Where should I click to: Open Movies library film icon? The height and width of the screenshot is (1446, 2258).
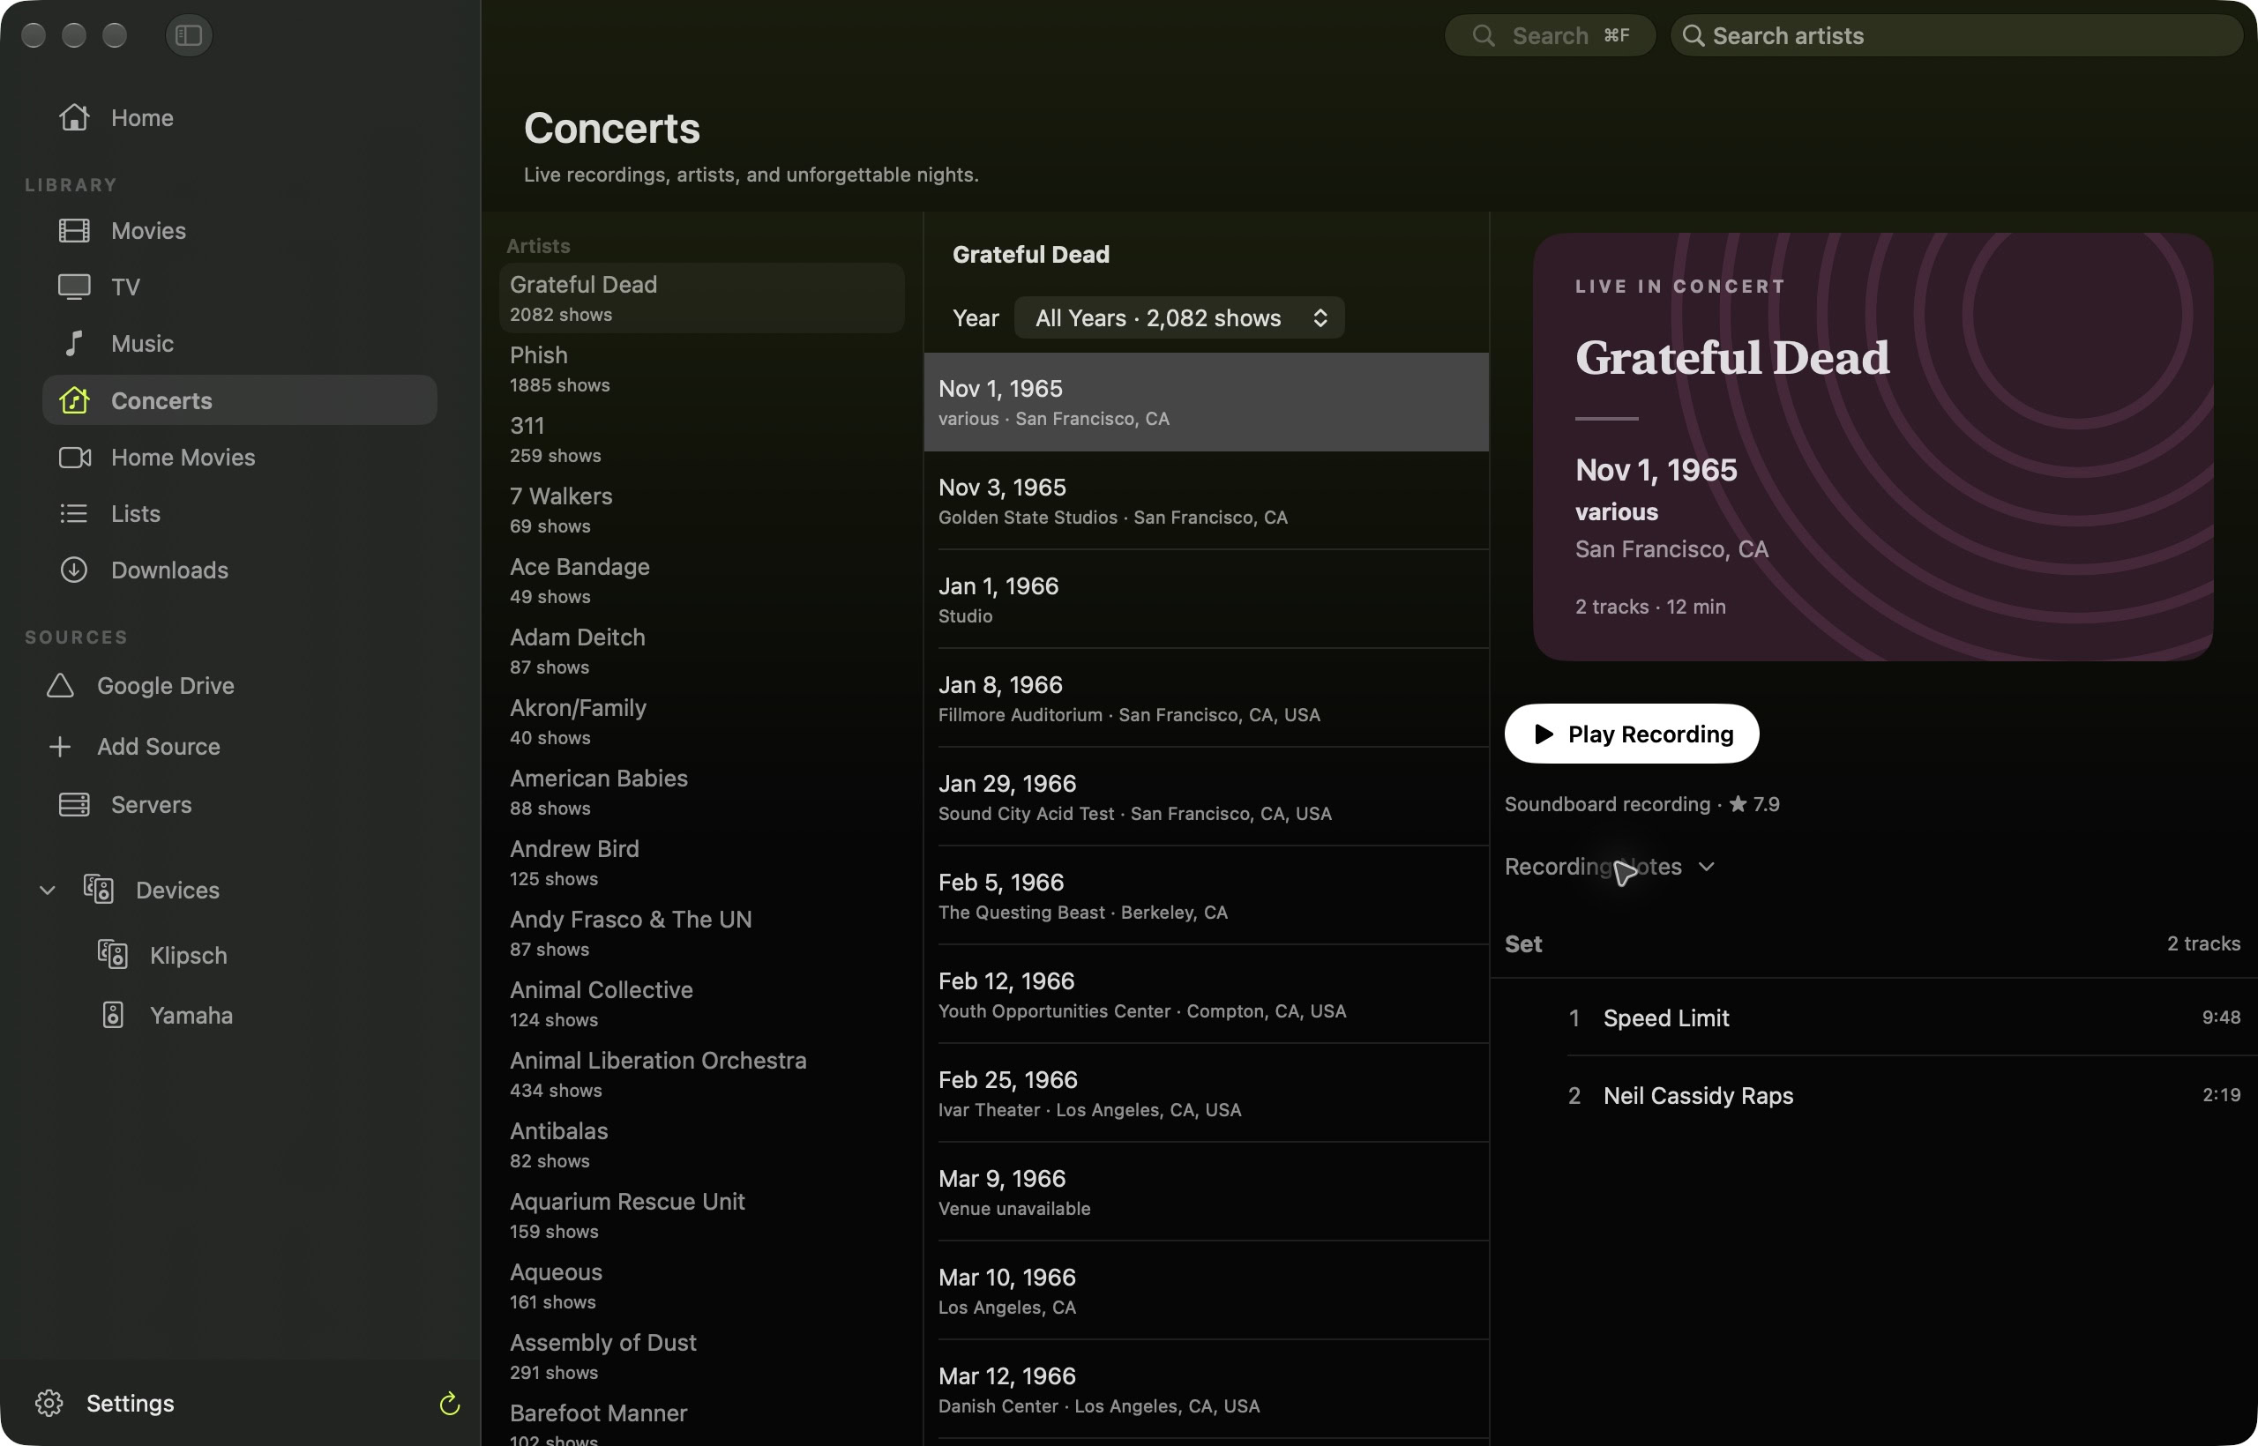[74, 230]
